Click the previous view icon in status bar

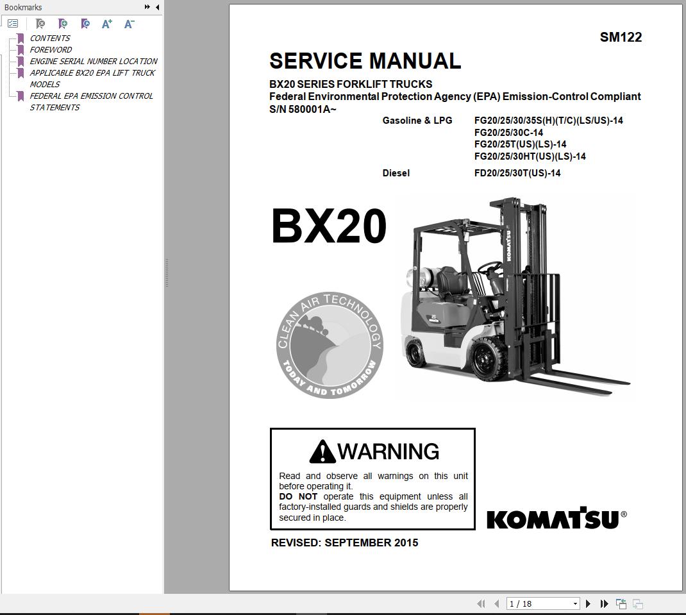621,603
